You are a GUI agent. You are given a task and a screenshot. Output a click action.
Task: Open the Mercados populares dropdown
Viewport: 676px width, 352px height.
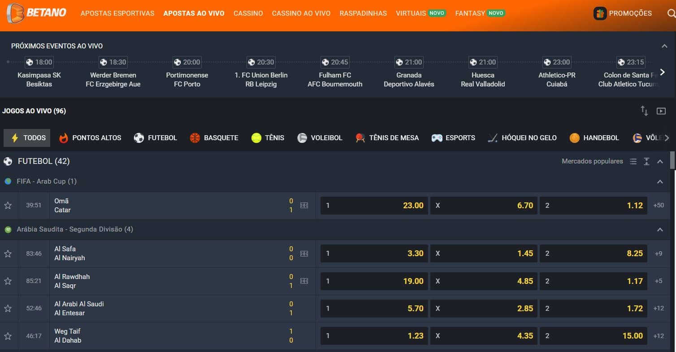click(592, 161)
